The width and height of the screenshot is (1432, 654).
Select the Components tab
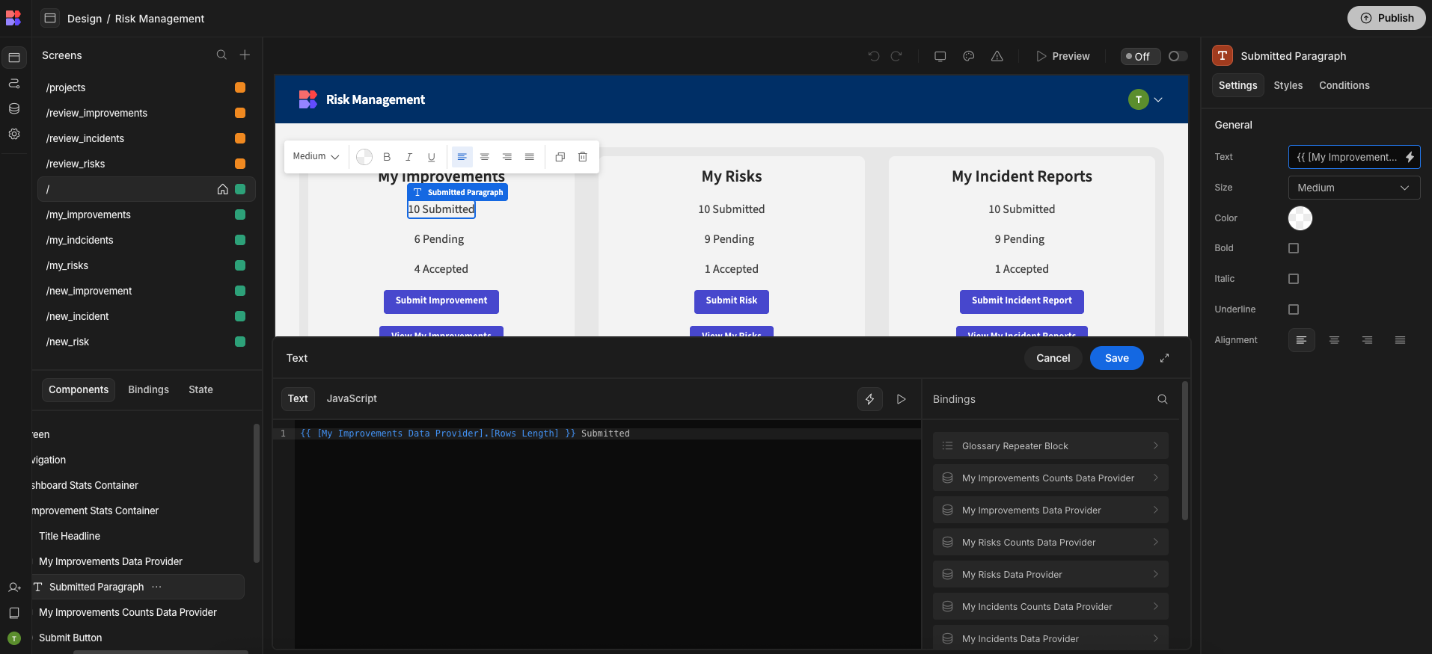pyautogui.click(x=79, y=389)
